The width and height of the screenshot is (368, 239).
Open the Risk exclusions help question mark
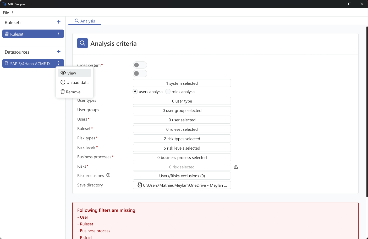(108, 175)
